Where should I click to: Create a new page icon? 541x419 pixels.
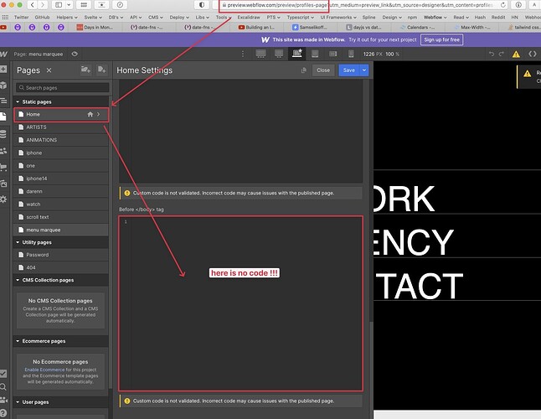101,70
